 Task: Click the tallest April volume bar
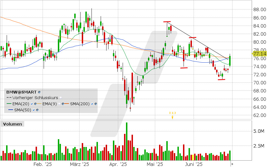127,141
